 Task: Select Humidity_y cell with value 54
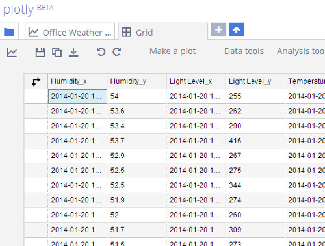[x=136, y=96]
